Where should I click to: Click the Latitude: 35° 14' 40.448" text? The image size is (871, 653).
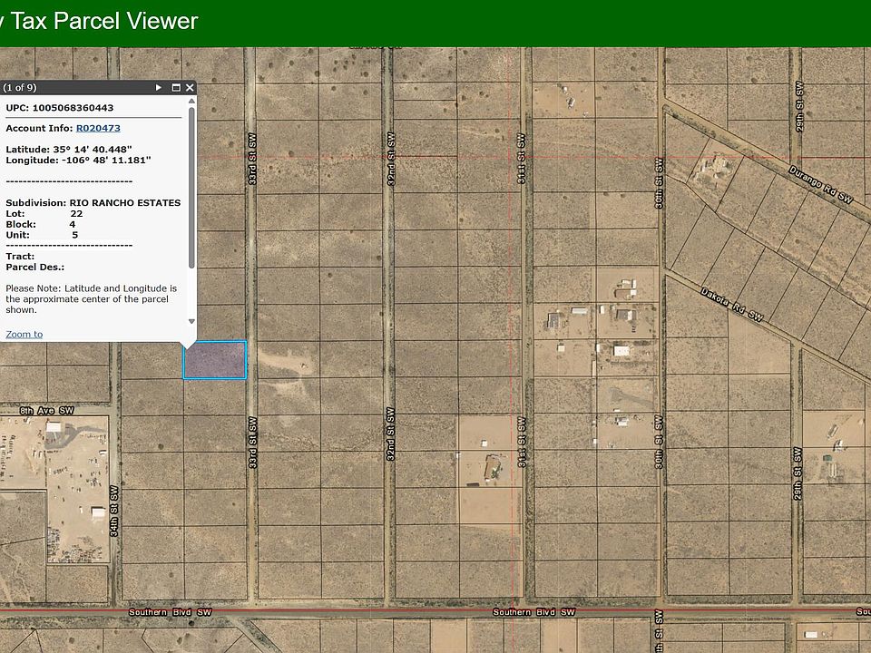click(x=69, y=150)
